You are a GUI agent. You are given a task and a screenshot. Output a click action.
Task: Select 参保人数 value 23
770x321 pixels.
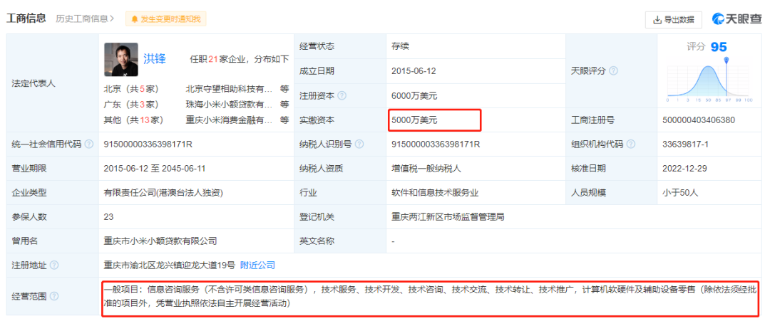click(x=109, y=216)
